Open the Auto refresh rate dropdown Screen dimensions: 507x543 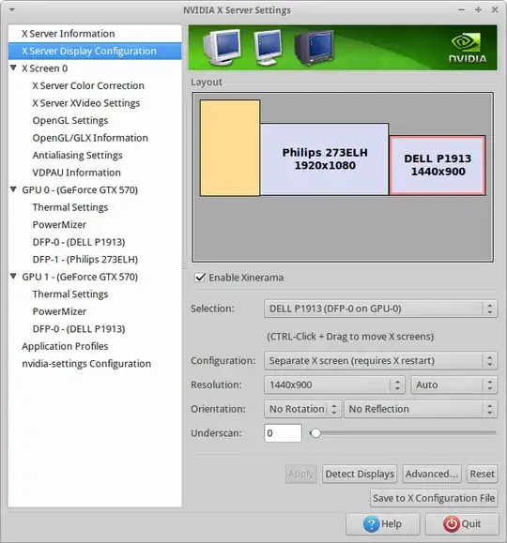(x=453, y=385)
